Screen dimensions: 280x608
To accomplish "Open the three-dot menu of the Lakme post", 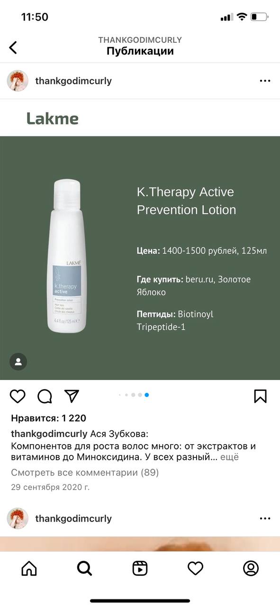I will coord(265,81).
